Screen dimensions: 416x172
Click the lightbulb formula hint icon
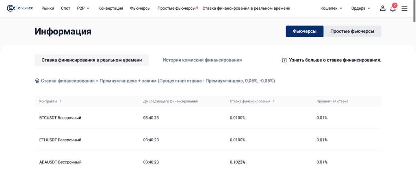(x=37, y=81)
